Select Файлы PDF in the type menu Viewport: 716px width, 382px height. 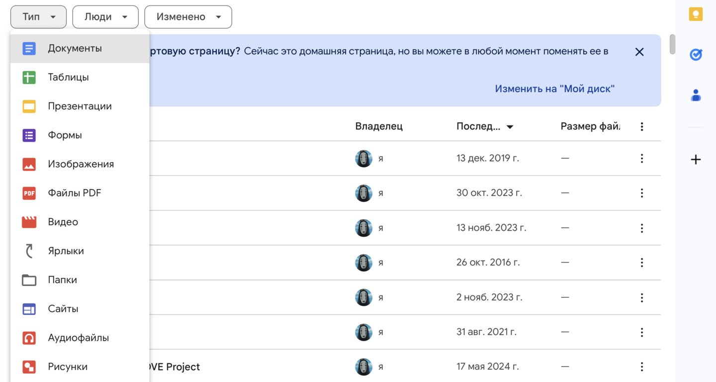pyautogui.click(x=80, y=193)
